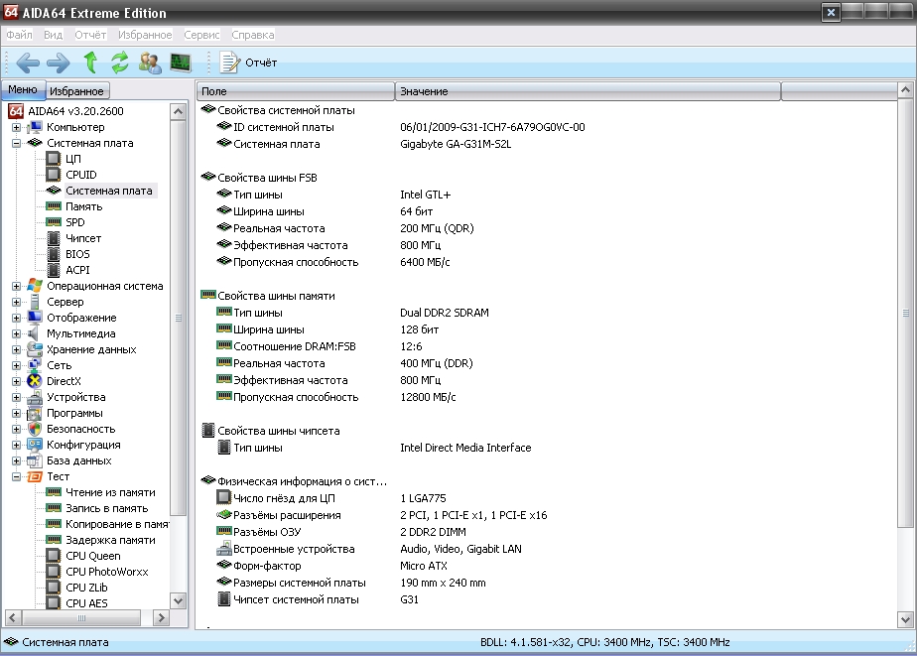Open ACPI in the tree
Viewport: 917px width, 656px height.
pos(77,270)
